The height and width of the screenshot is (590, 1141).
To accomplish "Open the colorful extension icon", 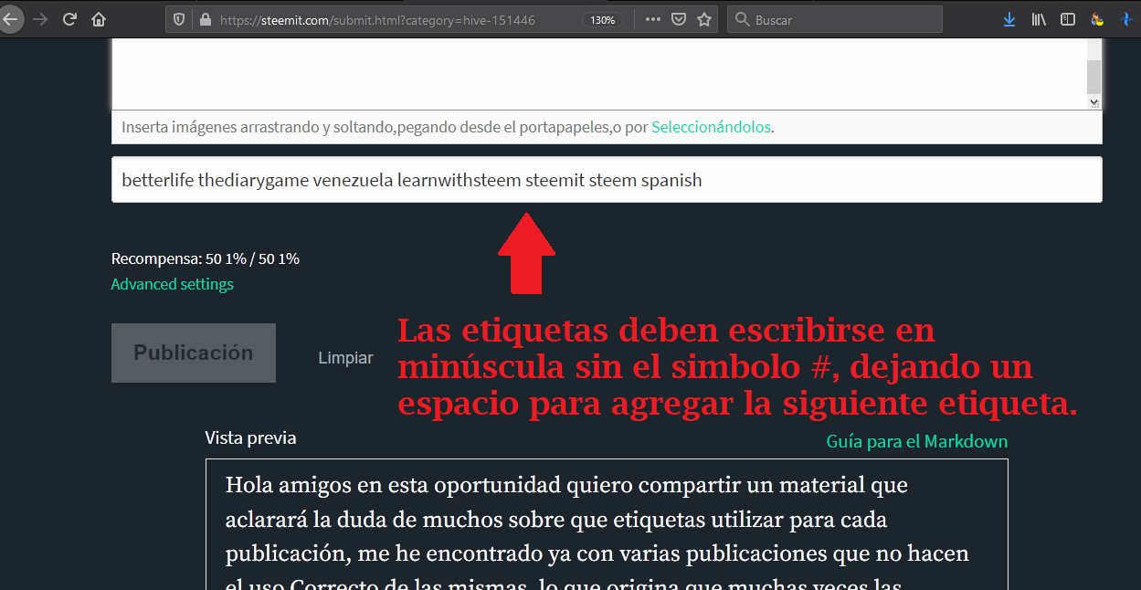I will (x=1097, y=19).
